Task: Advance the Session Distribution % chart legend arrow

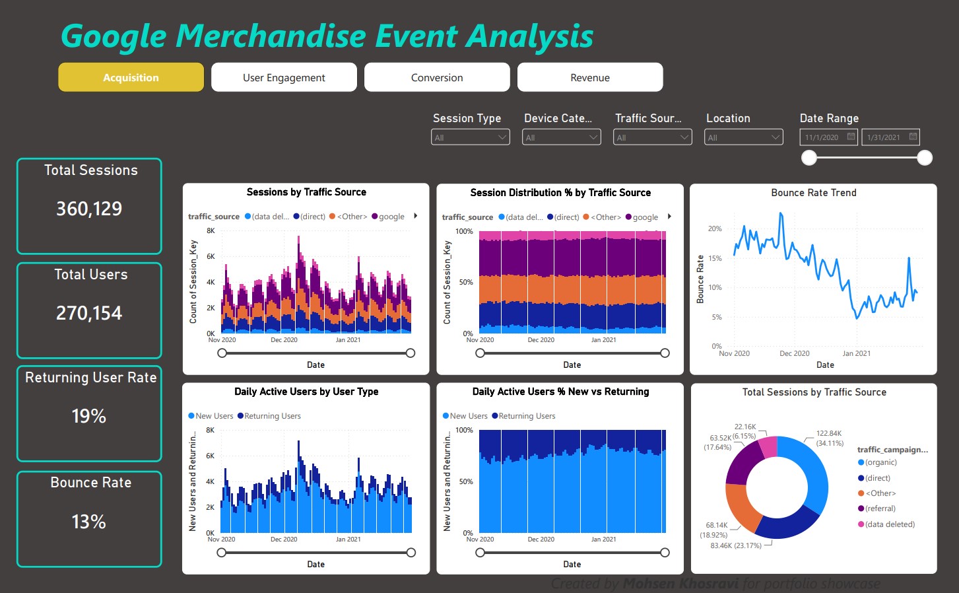Action: coord(669,217)
